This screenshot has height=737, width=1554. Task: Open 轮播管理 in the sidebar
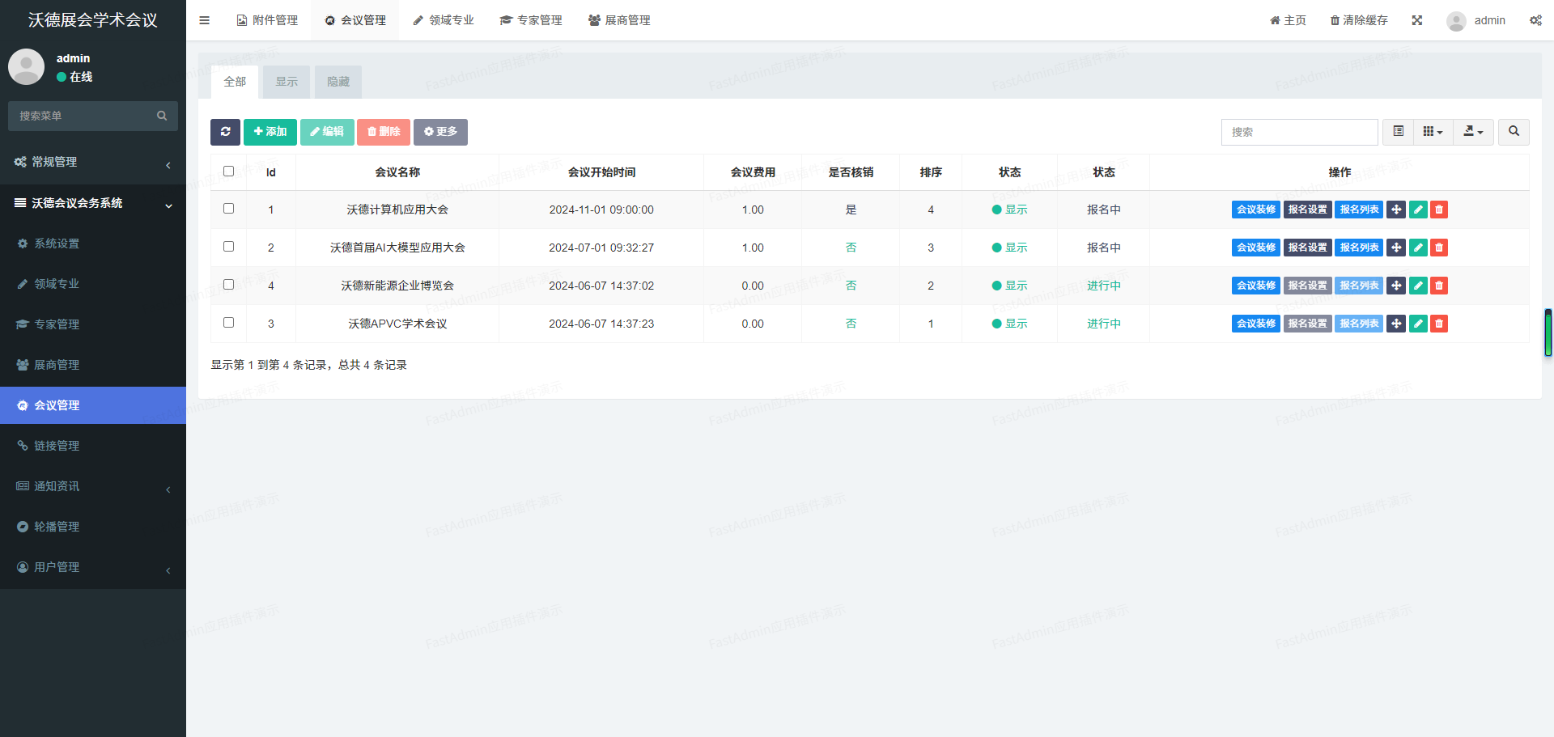tap(93, 527)
